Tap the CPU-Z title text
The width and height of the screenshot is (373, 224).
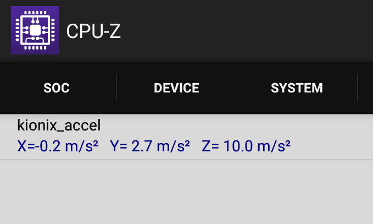pos(93,31)
